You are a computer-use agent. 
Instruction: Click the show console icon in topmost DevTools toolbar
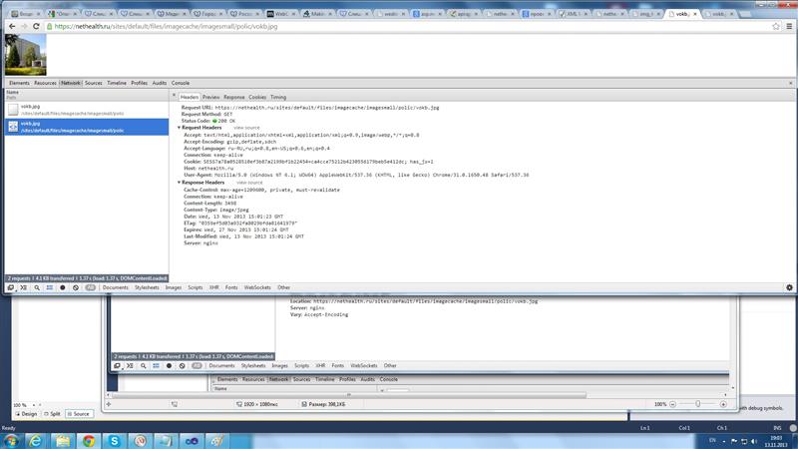(22, 286)
